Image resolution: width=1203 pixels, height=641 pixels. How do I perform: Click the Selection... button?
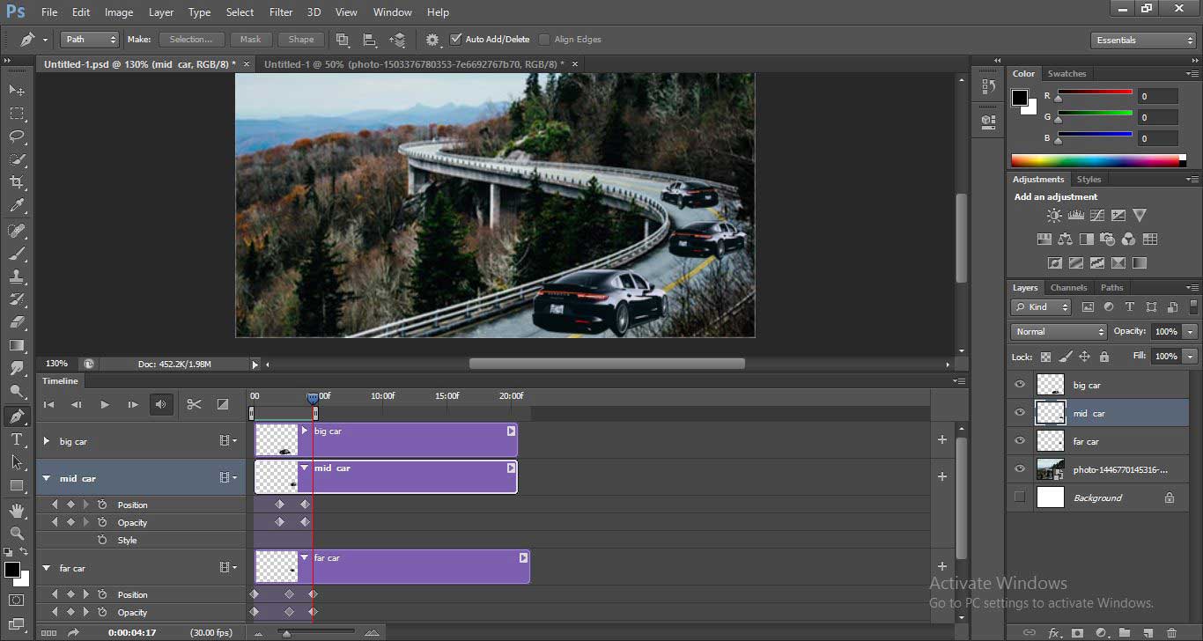191,40
